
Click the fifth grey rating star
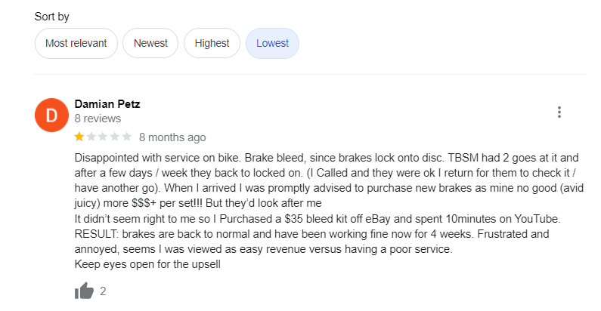(127, 137)
